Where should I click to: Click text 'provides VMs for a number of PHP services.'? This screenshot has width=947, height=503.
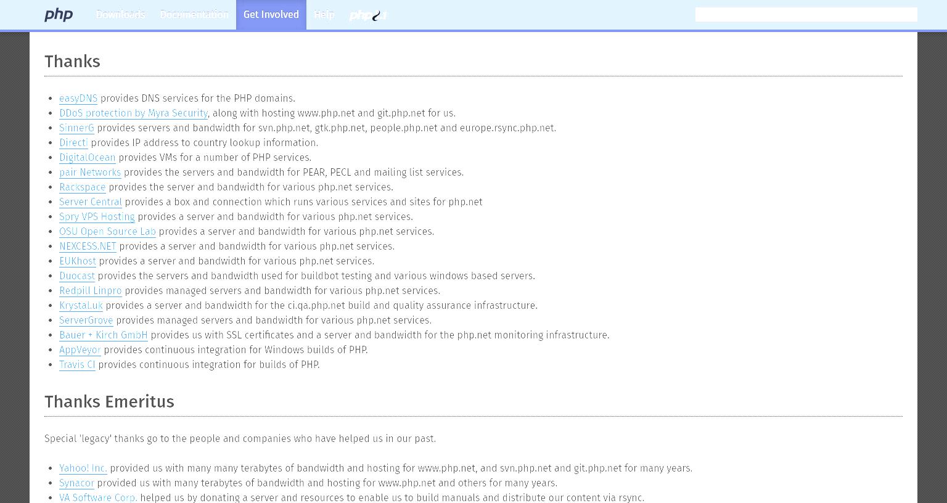215,158
